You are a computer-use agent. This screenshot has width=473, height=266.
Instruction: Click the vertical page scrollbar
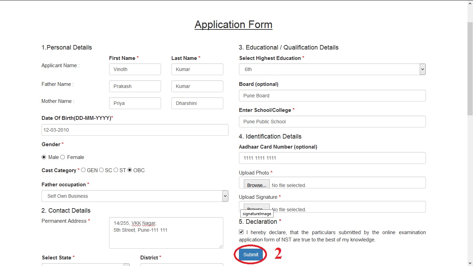pyautogui.click(x=470, y=69)
